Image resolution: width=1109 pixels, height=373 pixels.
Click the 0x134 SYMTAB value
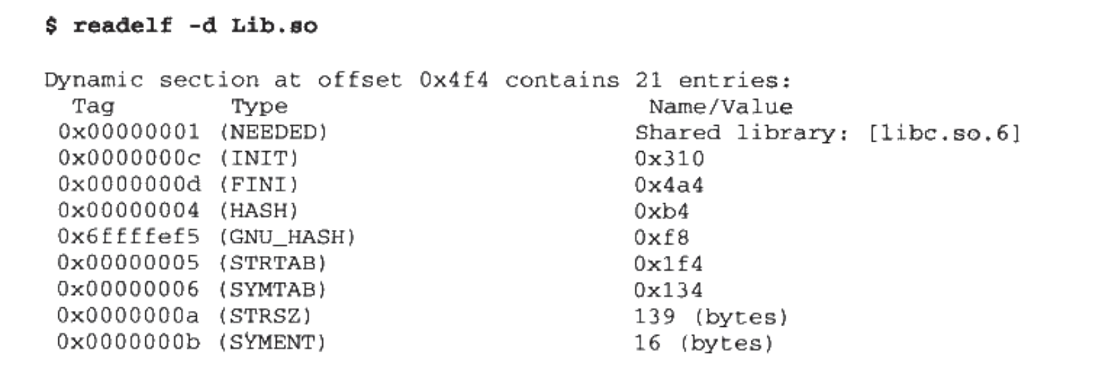click(x=669, y=289)
